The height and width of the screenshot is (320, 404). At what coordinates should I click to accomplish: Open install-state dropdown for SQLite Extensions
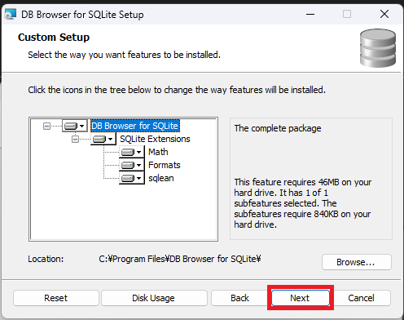click(103, 139)
